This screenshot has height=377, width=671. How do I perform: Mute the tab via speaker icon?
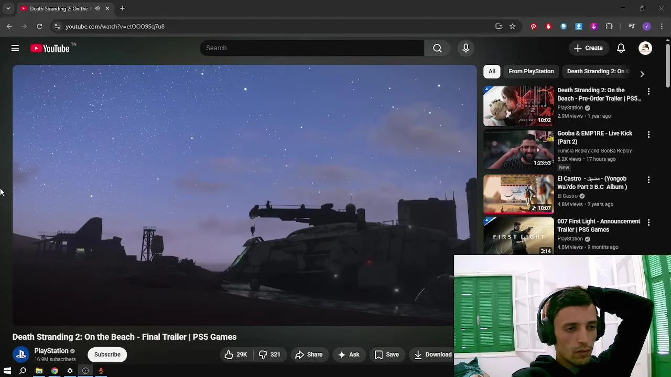point(97,8)
